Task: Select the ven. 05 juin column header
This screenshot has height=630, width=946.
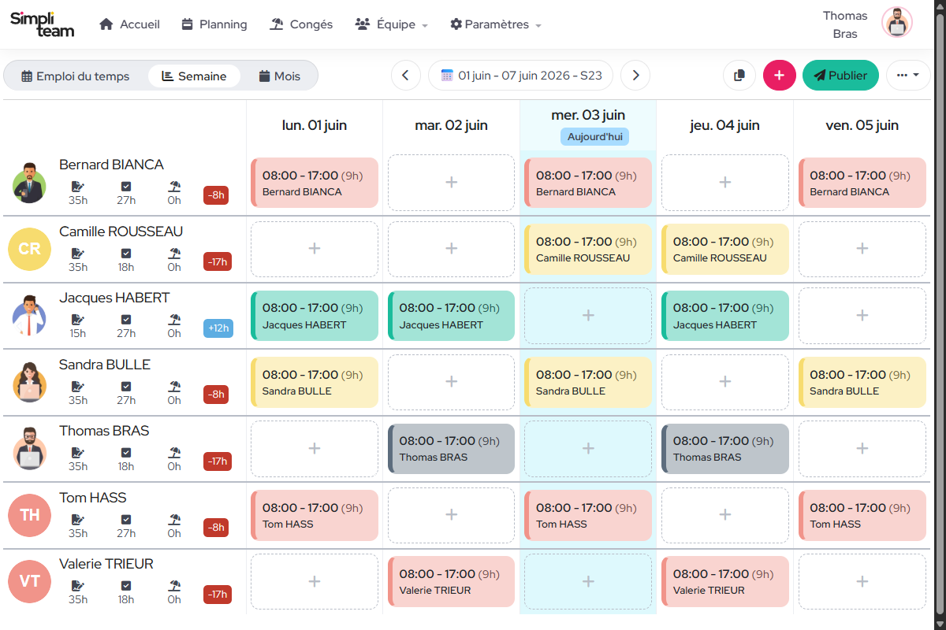Action: tap(862, 125)
